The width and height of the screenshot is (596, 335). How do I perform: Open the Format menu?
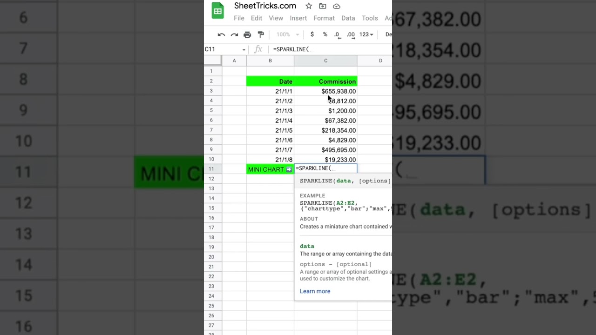coord(324,18)
